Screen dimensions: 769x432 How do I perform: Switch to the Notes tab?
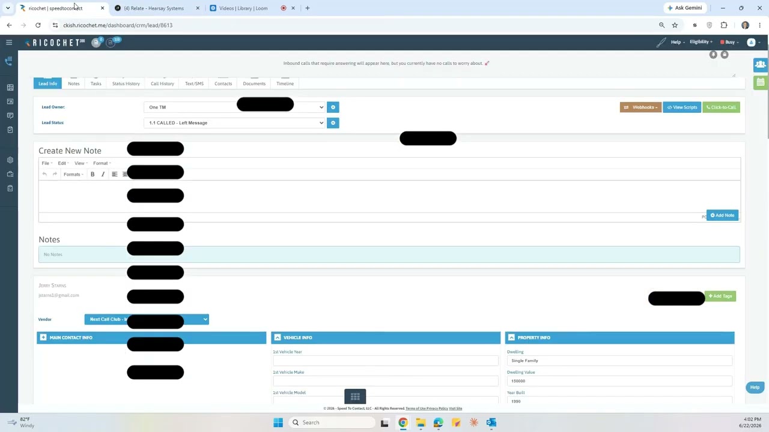(x=73, y=83)
